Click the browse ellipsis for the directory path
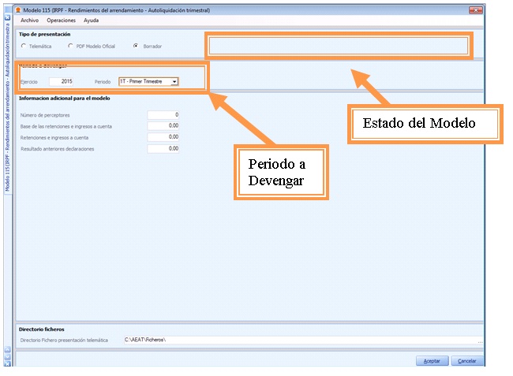This screenshot has height=376, width=513. point(480,340)
